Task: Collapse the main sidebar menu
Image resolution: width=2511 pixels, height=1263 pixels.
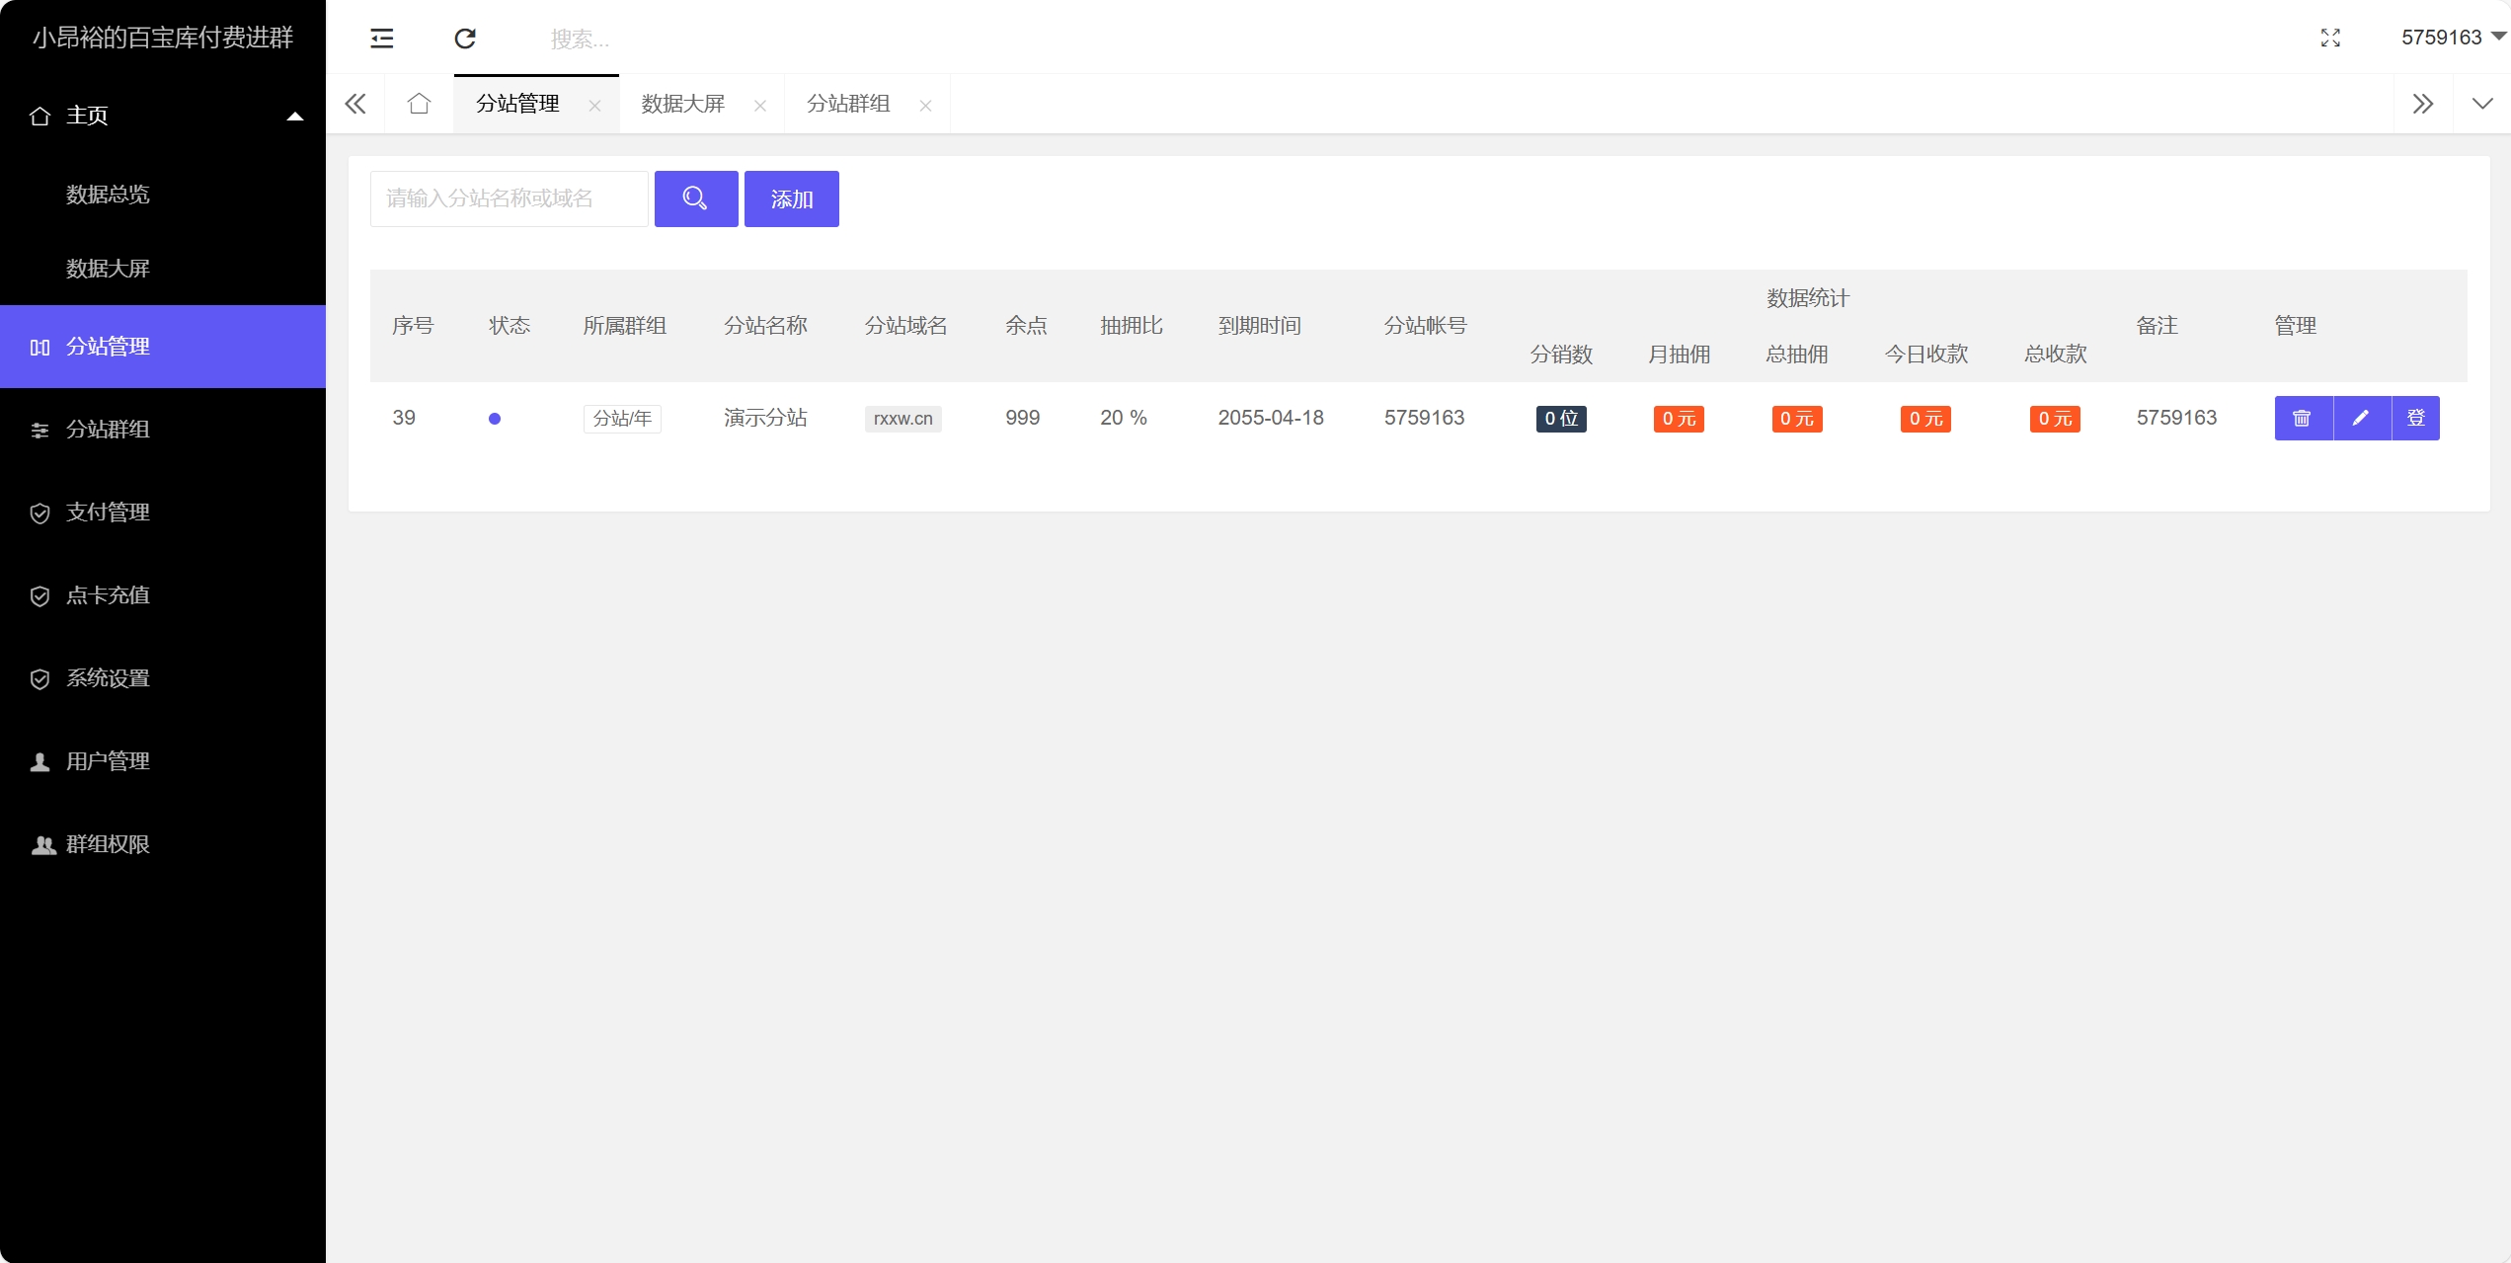Action: [x=382, y=38]
